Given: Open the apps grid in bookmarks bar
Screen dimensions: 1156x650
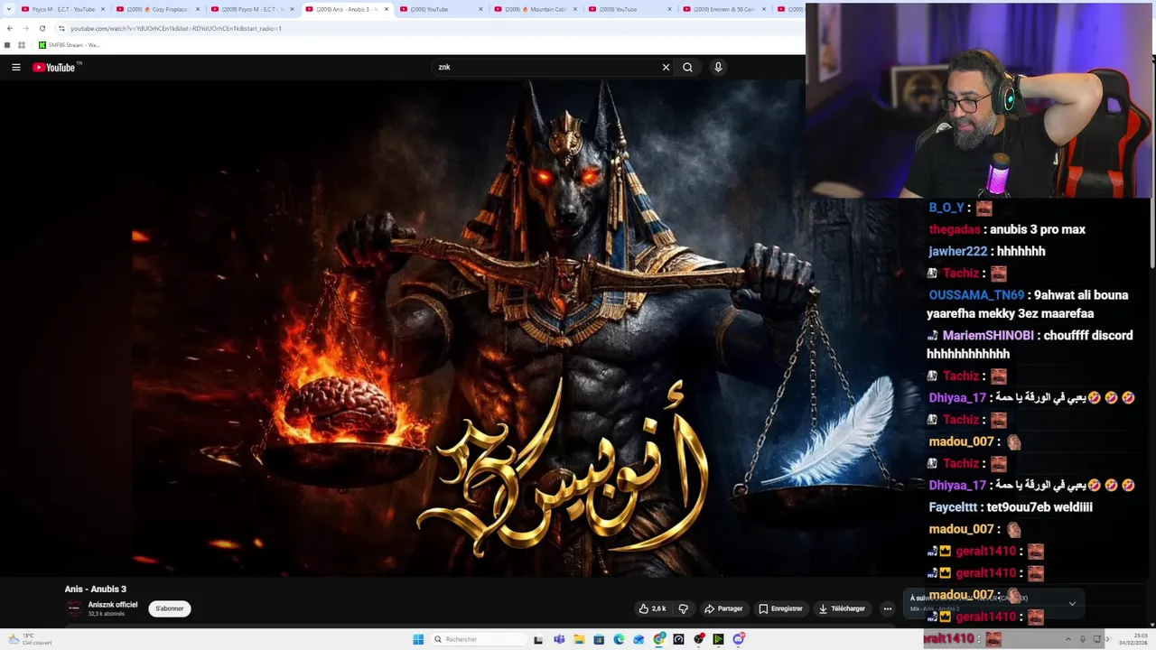Looking at the screenshot, I should pos(22,45).
